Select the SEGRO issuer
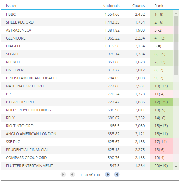The height and width of the screenshot is (182, 180). (12, 54)
